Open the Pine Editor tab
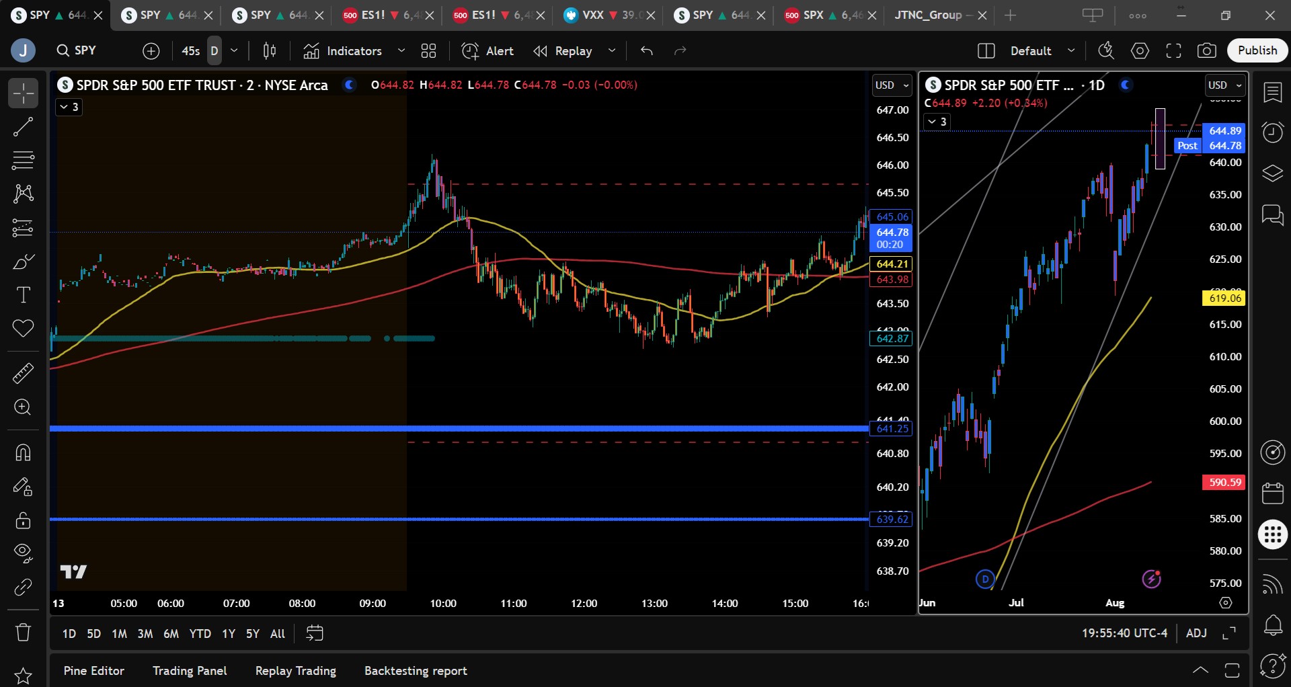 tap(94, 671)
